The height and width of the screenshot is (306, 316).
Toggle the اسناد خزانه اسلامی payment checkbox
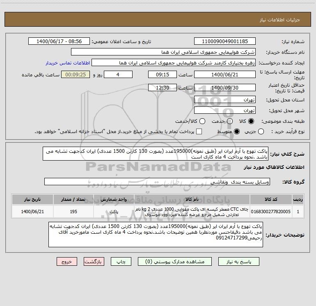coord(199,131)
